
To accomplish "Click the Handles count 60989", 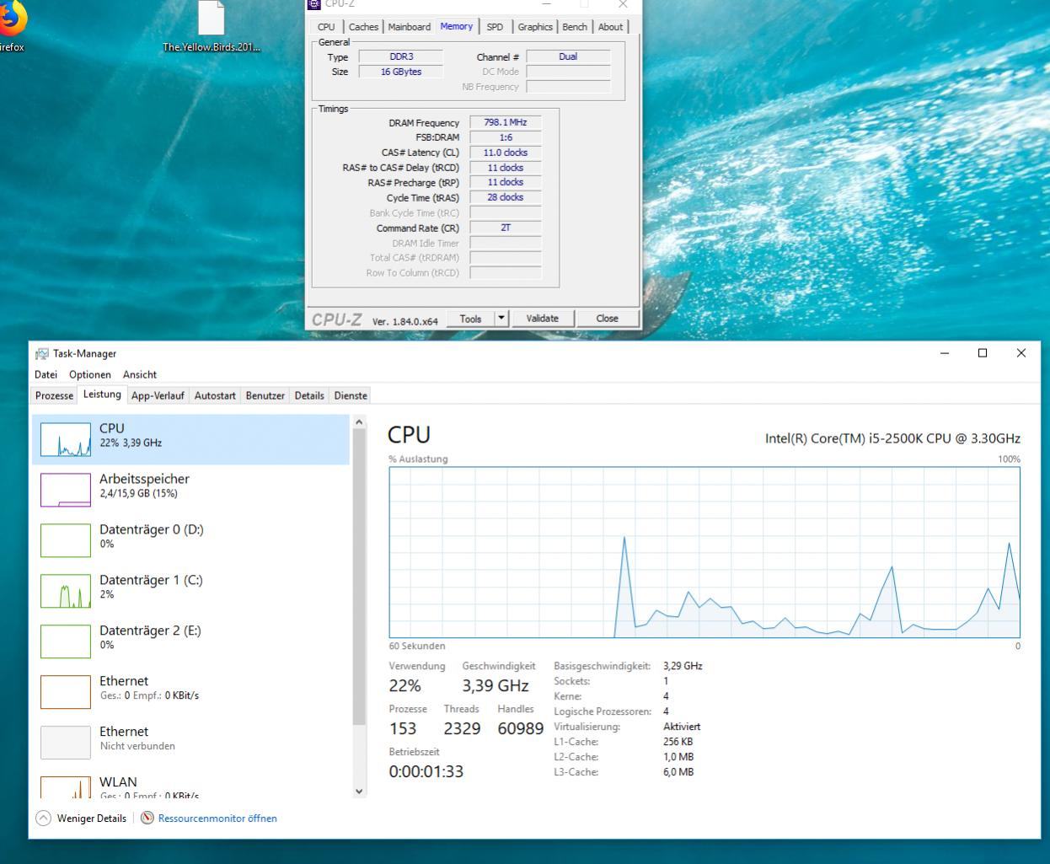I will (521, 729).
